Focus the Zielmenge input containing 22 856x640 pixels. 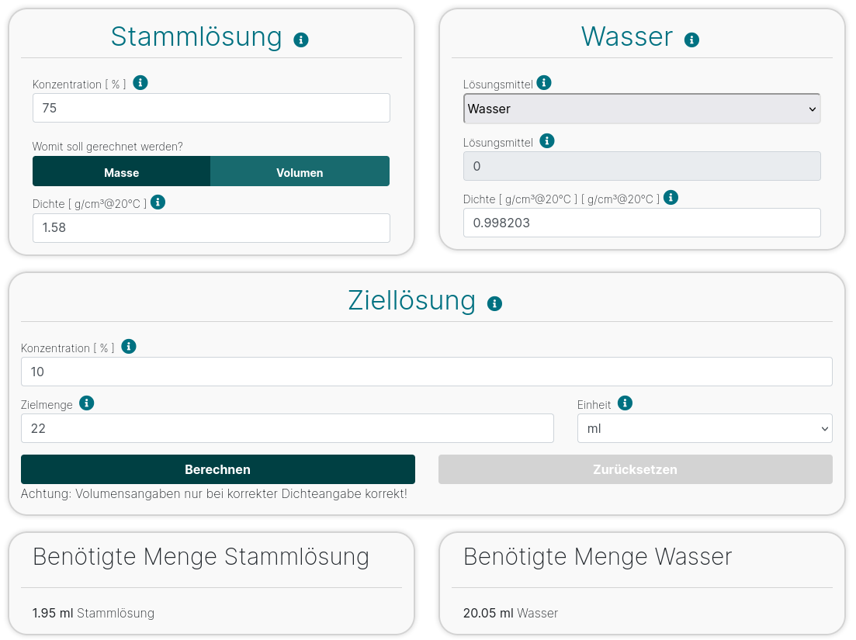(287, 428)
